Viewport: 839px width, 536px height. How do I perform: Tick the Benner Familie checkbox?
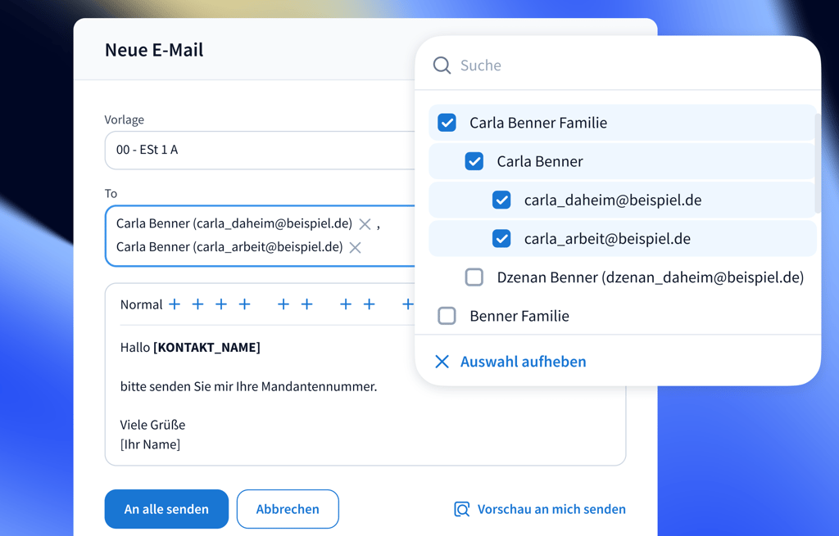coord(447,316)
